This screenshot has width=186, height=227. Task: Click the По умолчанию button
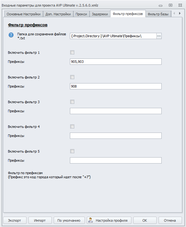(69, 220)
